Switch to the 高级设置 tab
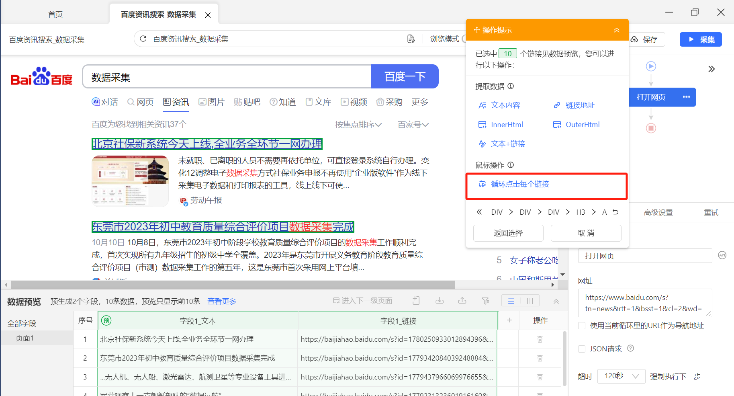734x396 pixels. (x=658, y=213)
